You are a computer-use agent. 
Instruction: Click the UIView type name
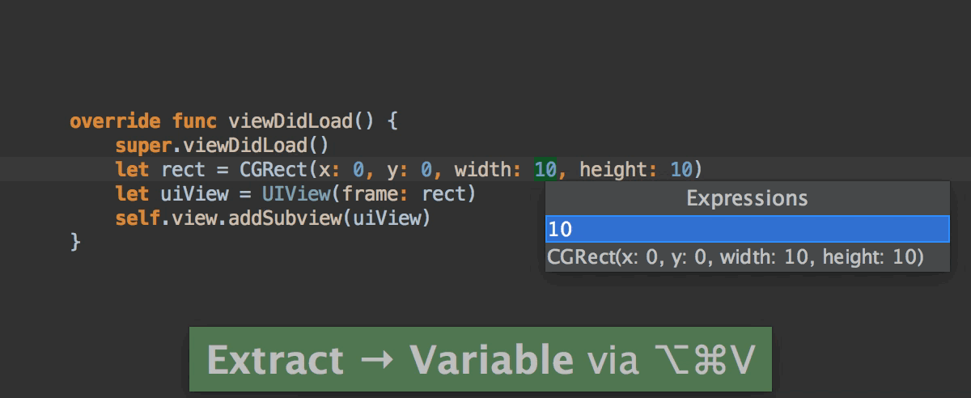[296, 194]
